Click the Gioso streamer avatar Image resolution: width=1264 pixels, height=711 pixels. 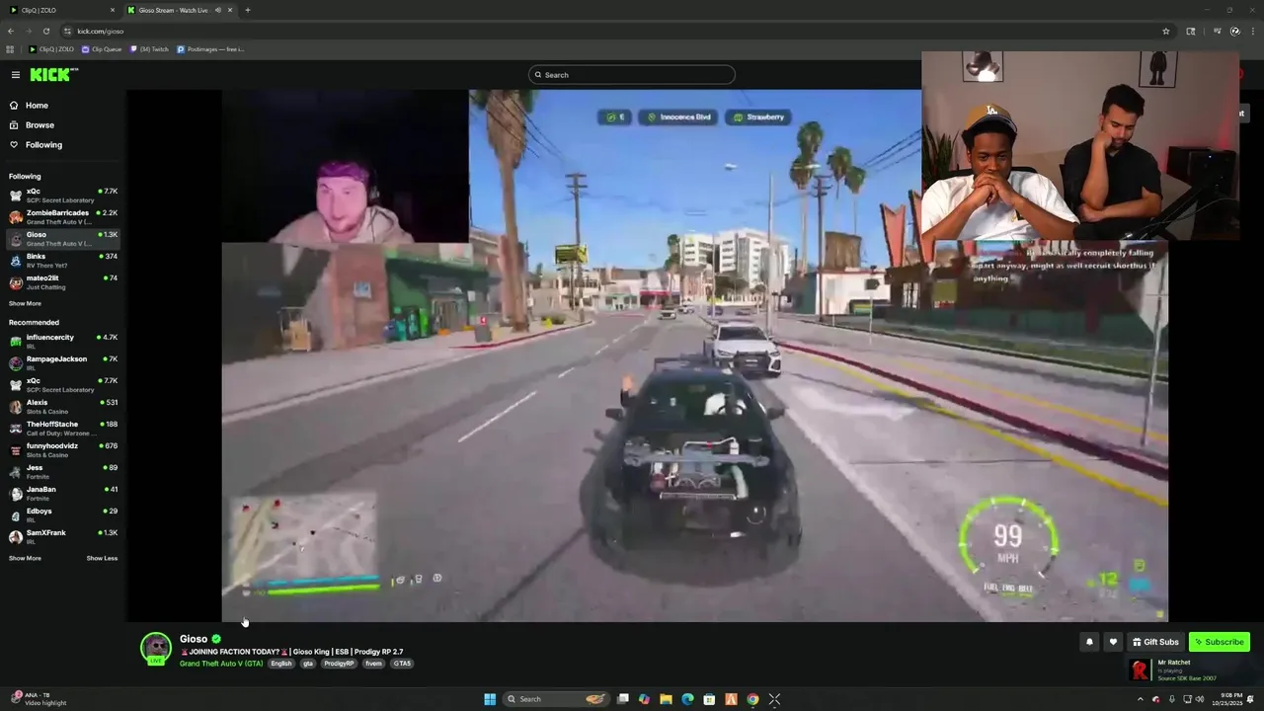pyautogui.click(x=156, y=648)
